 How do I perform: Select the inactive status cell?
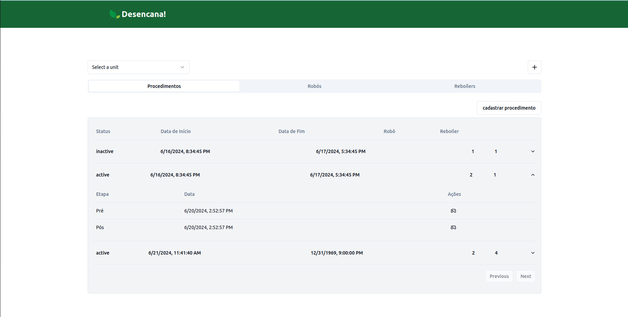point(105,151)
